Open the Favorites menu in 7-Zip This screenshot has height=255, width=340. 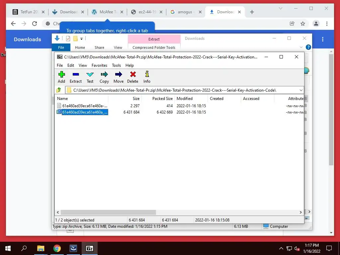coord(99,65)
